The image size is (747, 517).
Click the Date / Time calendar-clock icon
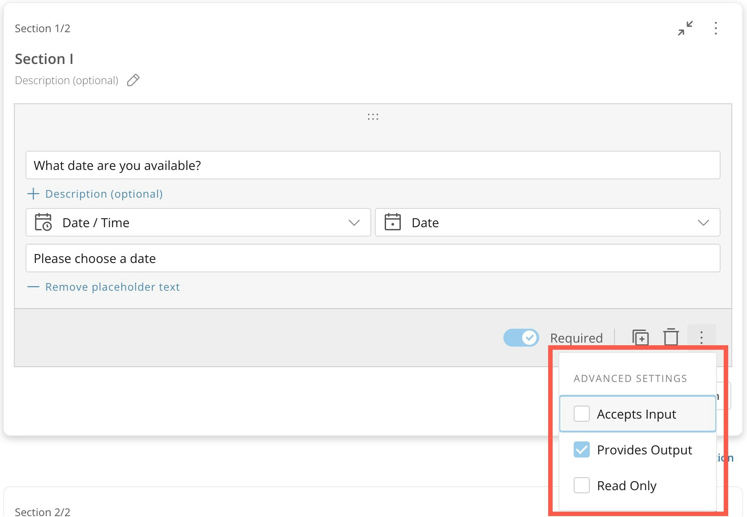43,222
